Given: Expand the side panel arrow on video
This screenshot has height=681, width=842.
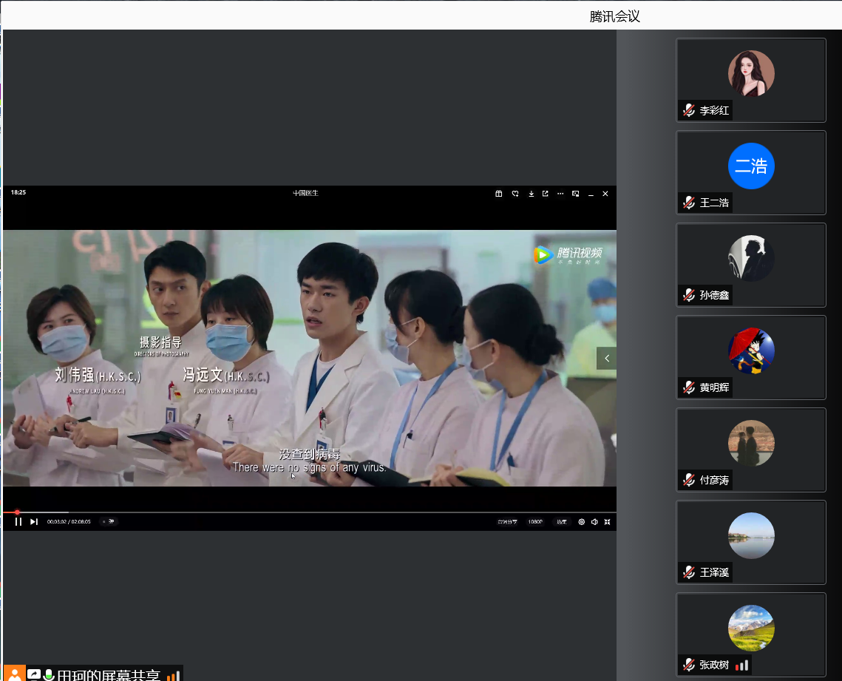Looking at the screenshot, I should click(x=606, y=358).
